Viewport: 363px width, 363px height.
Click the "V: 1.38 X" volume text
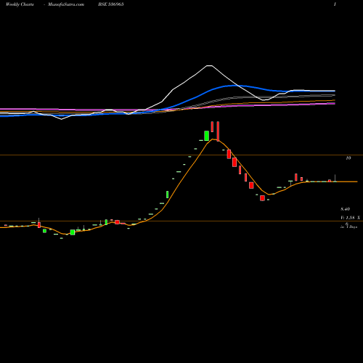[350, 218]
